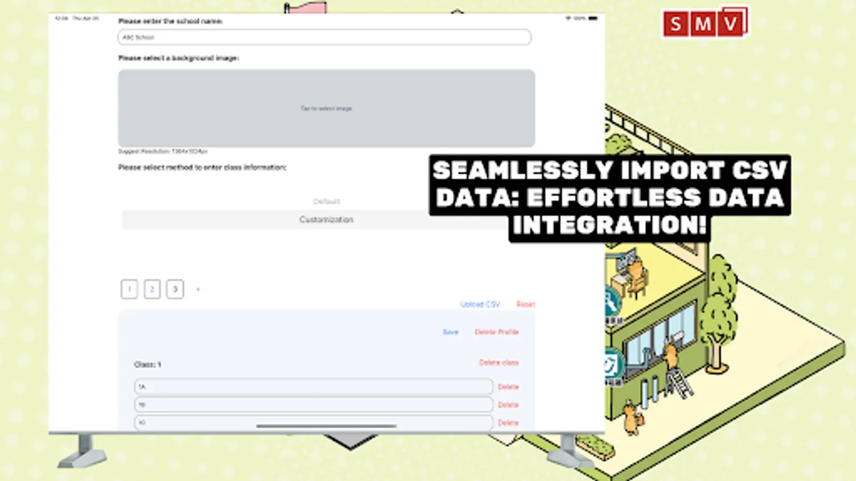Image resolution: width=856 pixels, height=481 pixels.
Task: Click the red "Reset" link
Action: point(526,304)
